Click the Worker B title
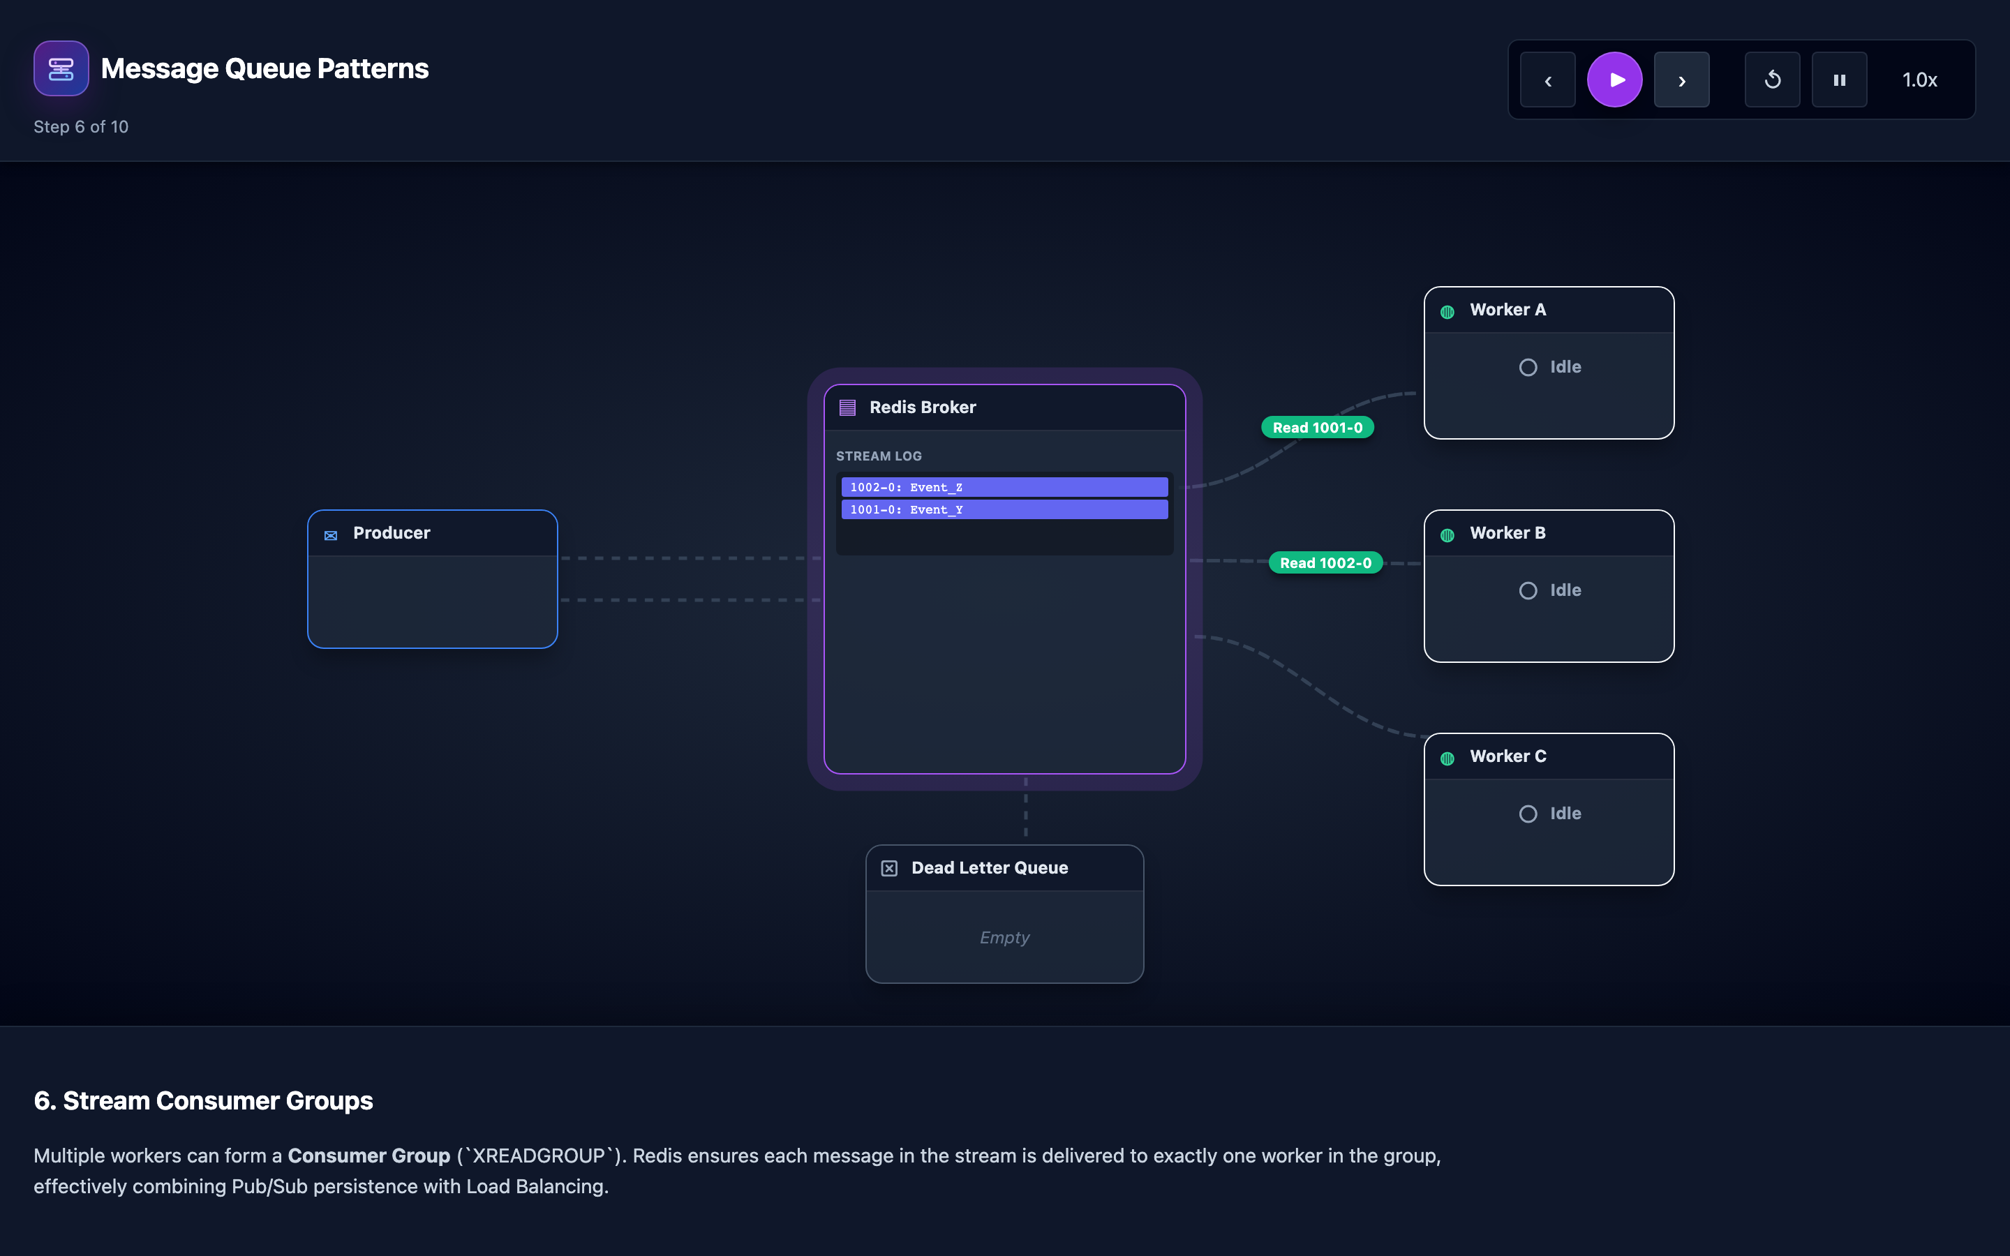This screenshot has width=2010, height=1256. coord(1507,532)
